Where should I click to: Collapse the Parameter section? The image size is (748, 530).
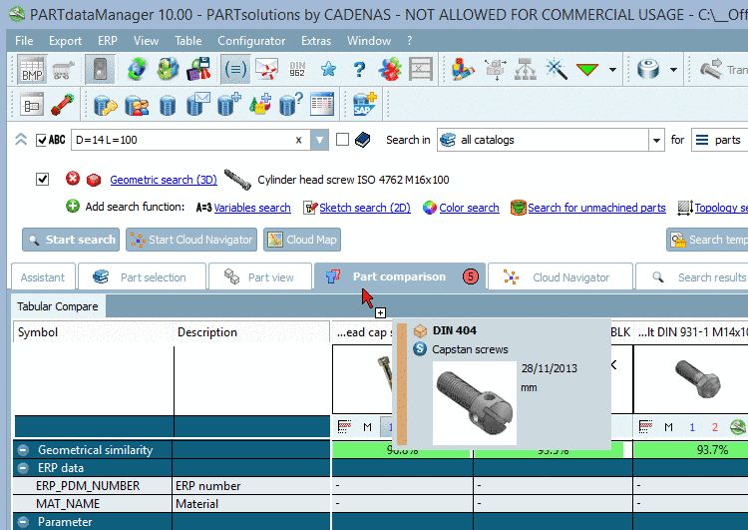(x=23, y=521)
